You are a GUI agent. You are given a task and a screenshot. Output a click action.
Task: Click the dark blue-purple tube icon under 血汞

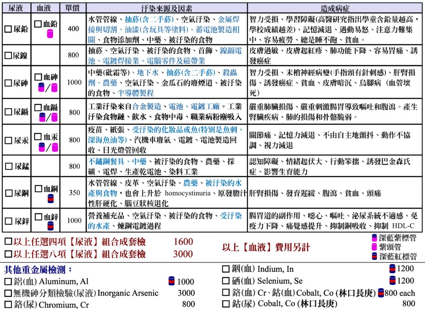click(x=42, y=147)
